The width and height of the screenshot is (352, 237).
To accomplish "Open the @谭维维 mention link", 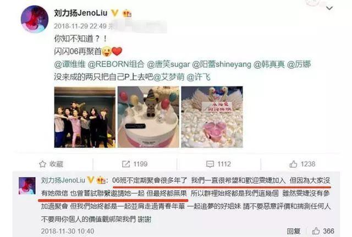I will tap(70, 64).
